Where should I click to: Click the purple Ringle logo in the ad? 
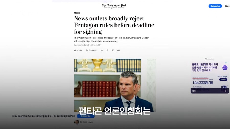click(x=225, y=68)
